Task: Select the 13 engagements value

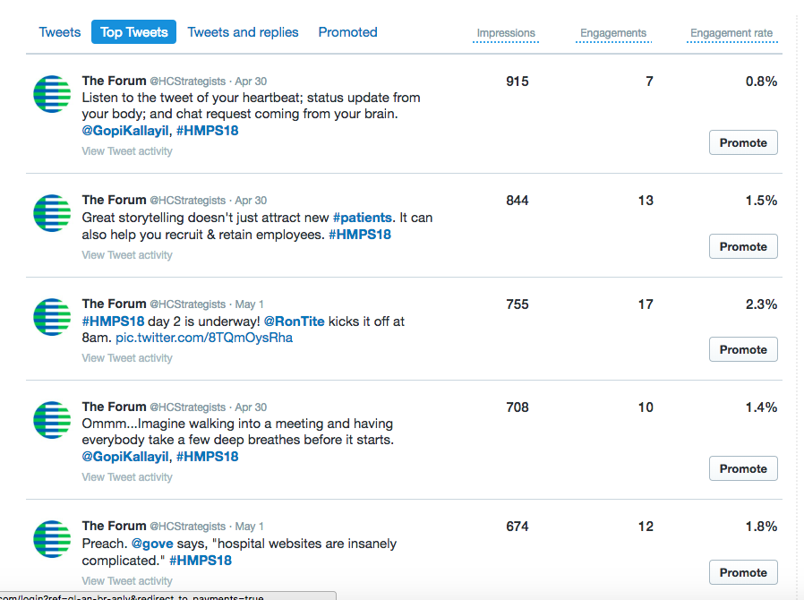Action: pos(646,200)
